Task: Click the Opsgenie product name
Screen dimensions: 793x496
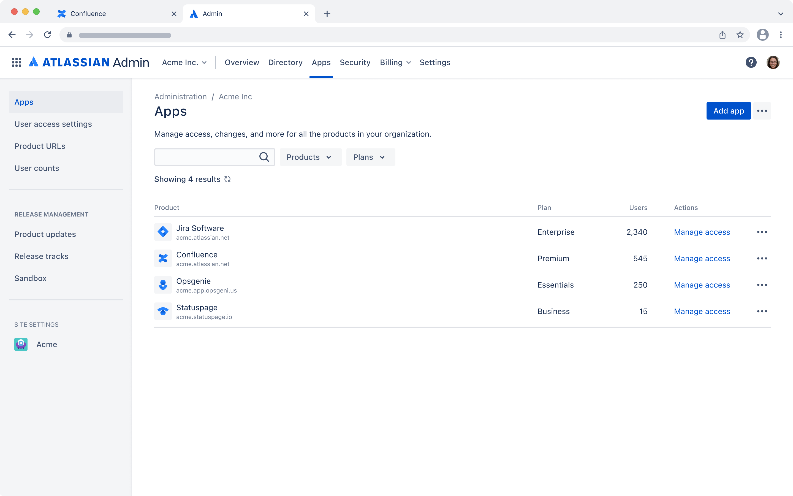Action: (x=194, y=281)
